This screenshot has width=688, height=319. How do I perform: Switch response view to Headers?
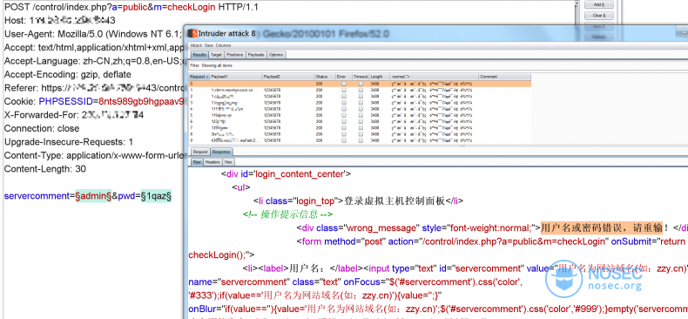coord(212,162)
